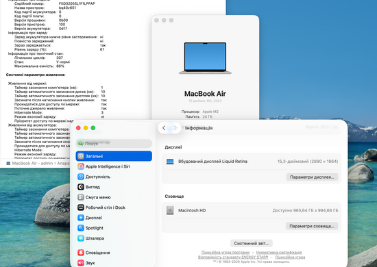This screenshot has width=377, height=267.
Task: Zoom System Settings with the green button
Action: click(93, 128)
